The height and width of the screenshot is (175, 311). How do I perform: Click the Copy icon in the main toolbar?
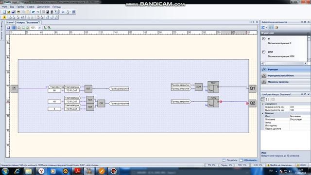tap(24, 12)
